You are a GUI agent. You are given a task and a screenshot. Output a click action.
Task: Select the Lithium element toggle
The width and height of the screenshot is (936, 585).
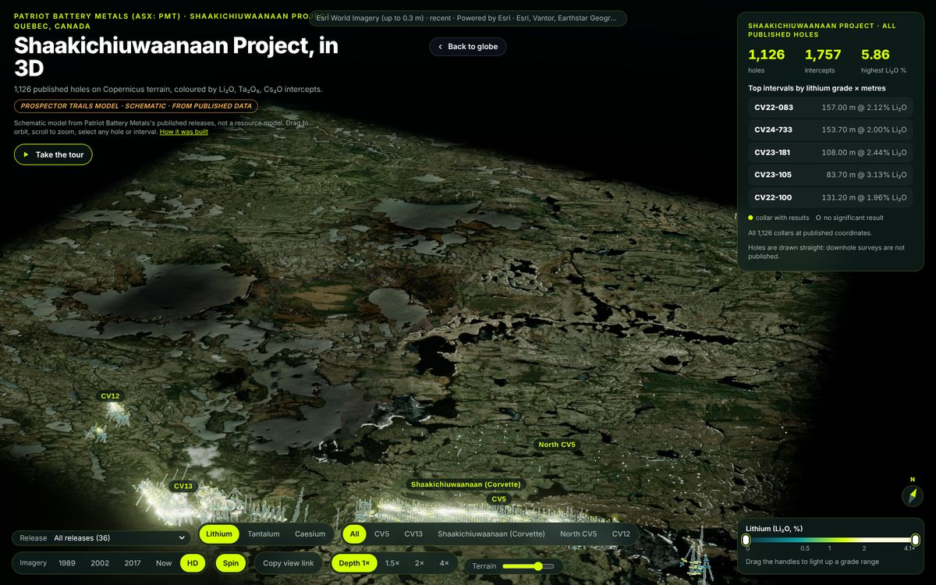219,534
